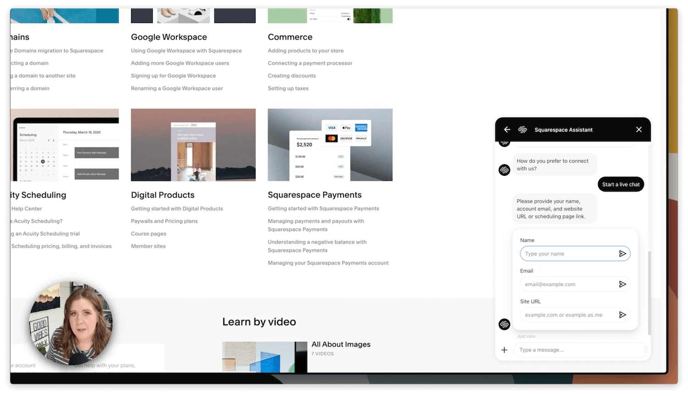Open Getting started with Digital Products
The image size is (688, 396).
tap(177, 209)
